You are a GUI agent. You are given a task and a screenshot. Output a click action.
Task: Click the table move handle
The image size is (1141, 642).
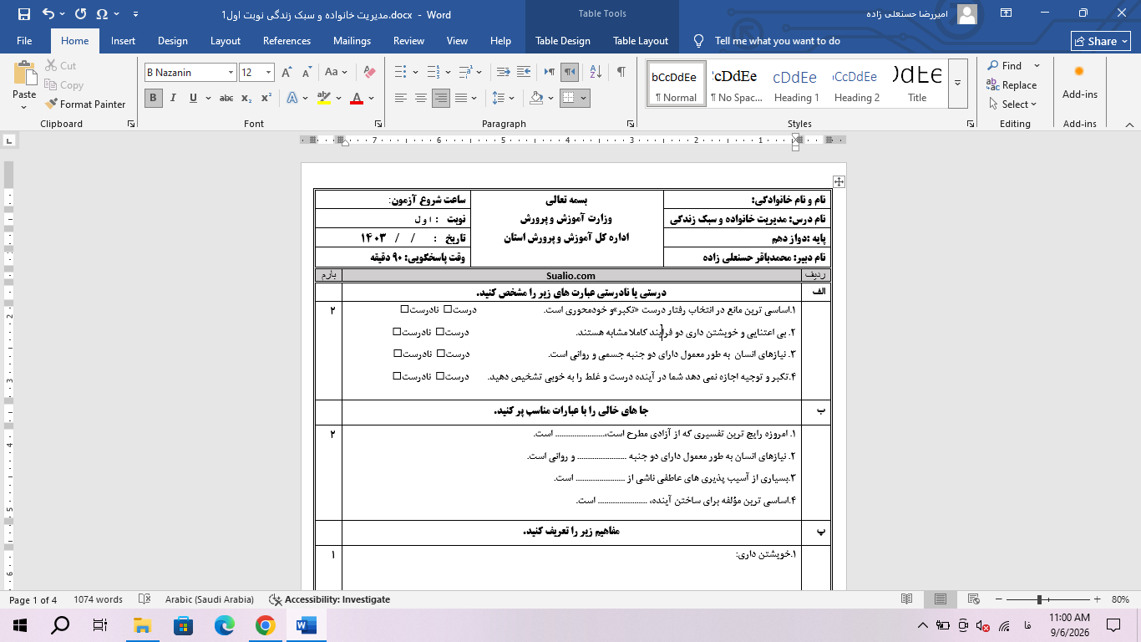click(x=839, y=181)
